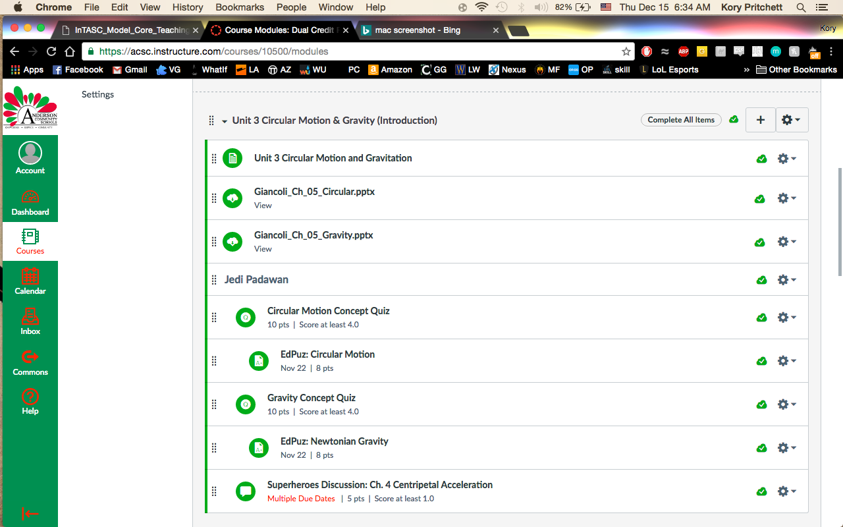Open the Unit 3 module gear dropdown
The height and width of the screenshot is (527, 843).
(x=791, y=120)
